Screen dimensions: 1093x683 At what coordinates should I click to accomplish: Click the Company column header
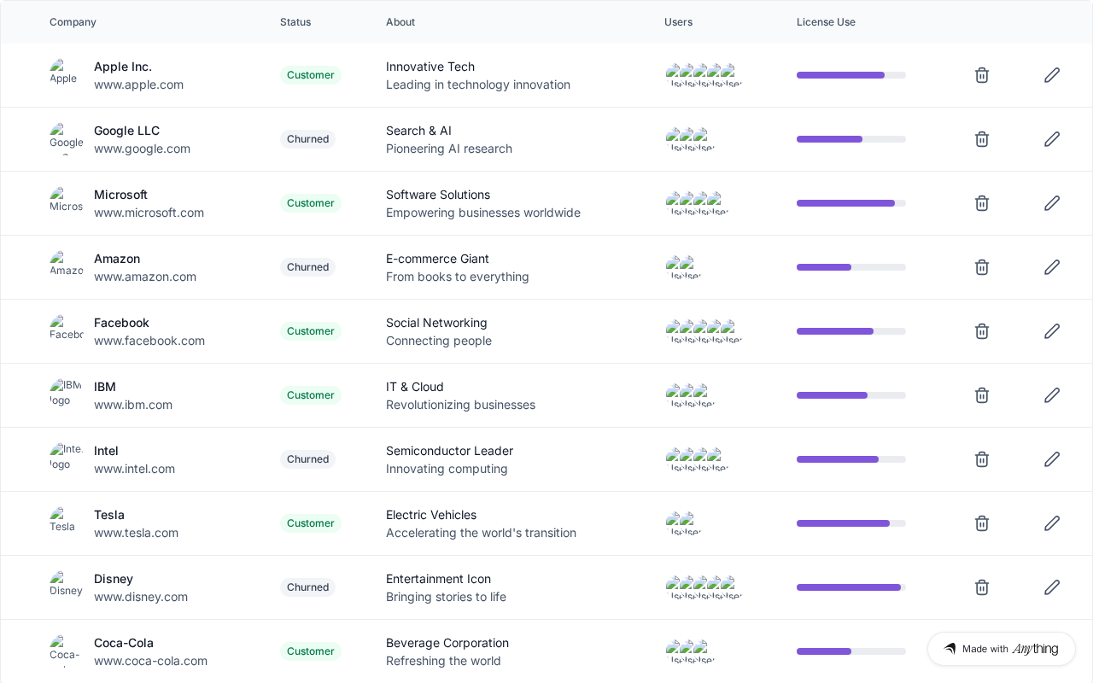pos(73,22)
